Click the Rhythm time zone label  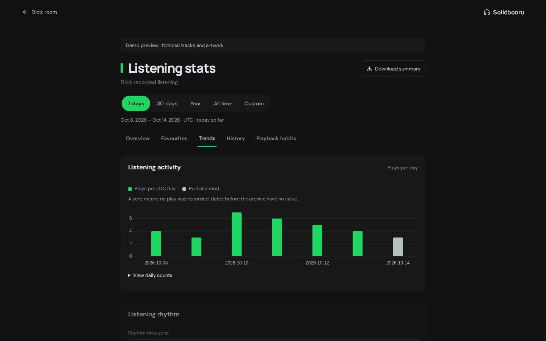click(148, 333)
